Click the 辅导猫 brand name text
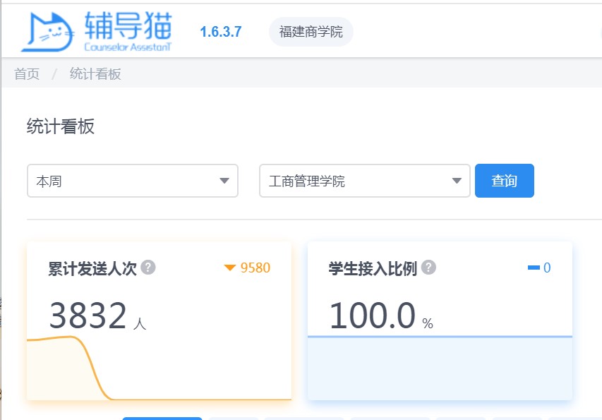The width and height of the screenshot is (602, 420). tap(128, 25)
